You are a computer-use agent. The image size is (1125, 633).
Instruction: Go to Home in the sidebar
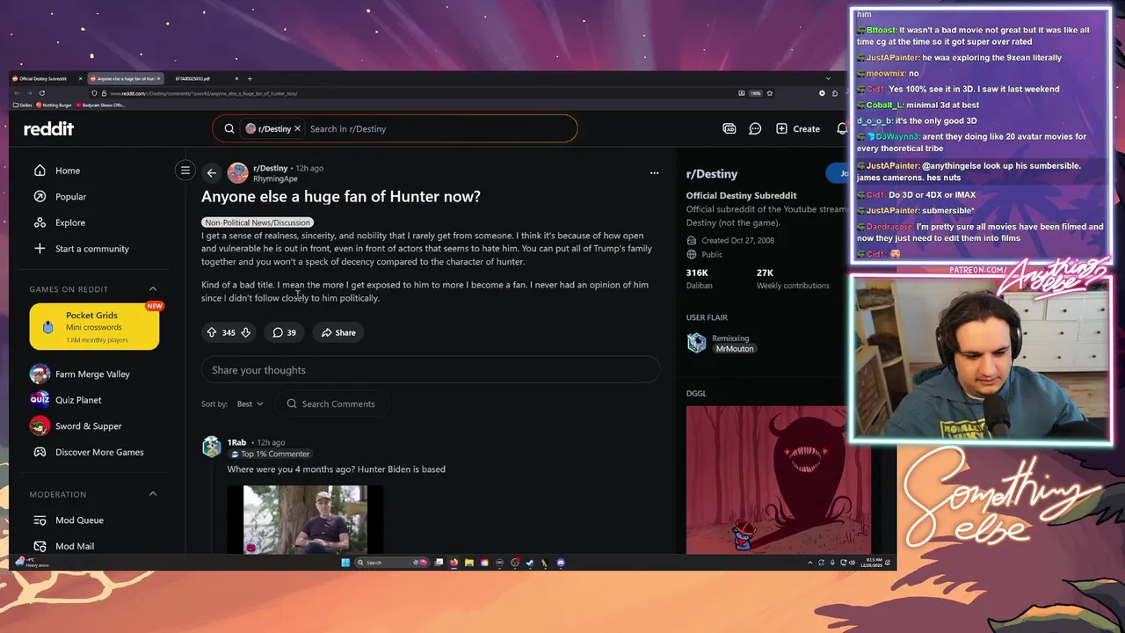click(x=68, y=171)
